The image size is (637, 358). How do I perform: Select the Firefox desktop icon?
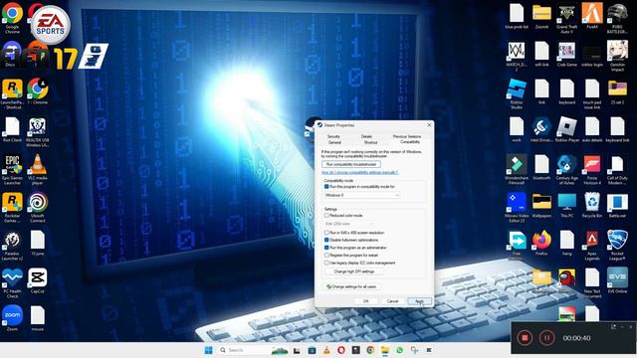point(541,243)
